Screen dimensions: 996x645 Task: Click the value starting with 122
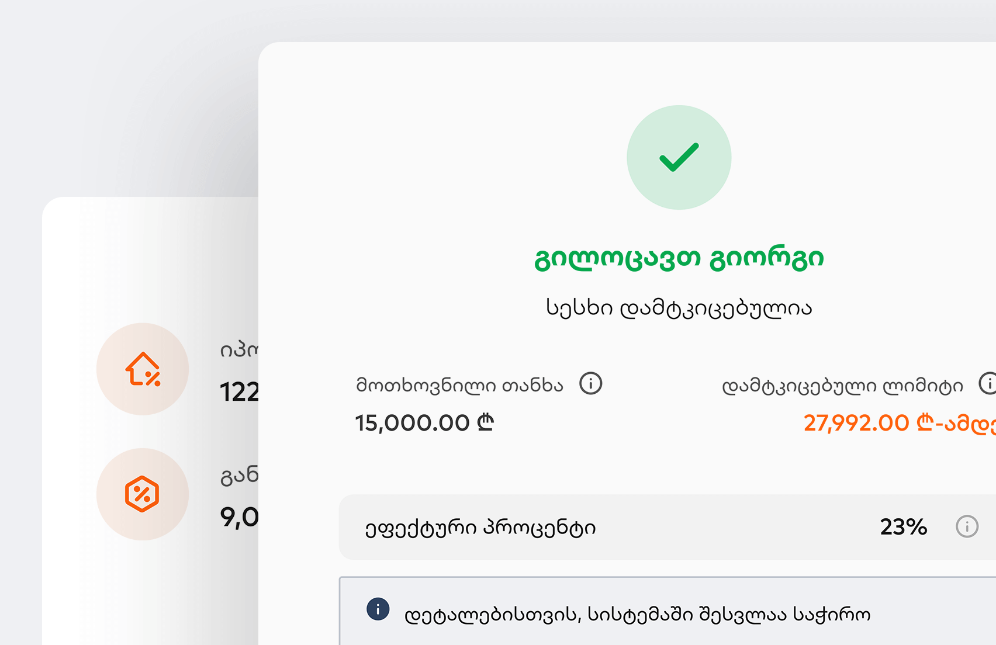tap(239, 392)
